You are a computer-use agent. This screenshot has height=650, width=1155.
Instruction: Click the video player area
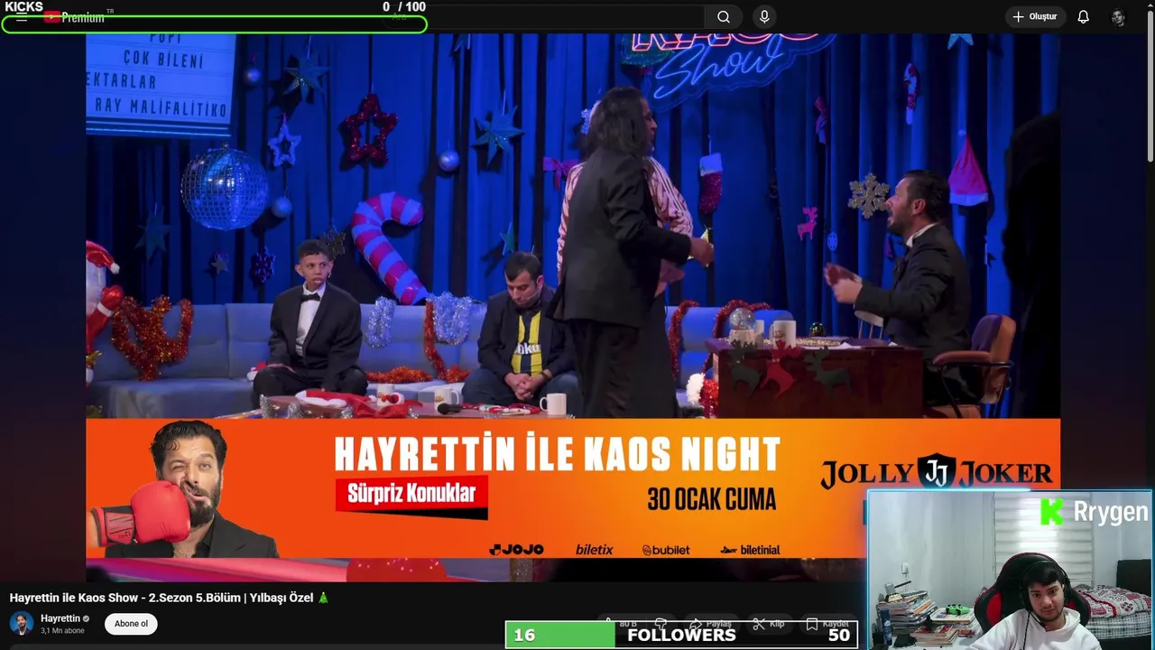click(x=573, y=307)
